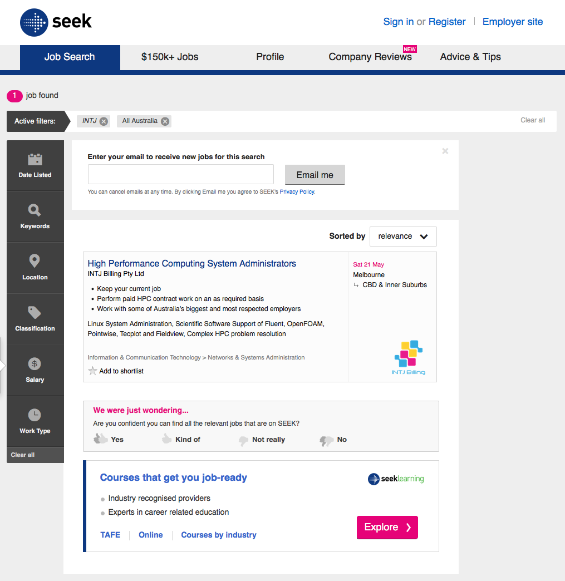Answer Yes with the thumbs-up icon
565x581 pixels.
pos(100,439)
